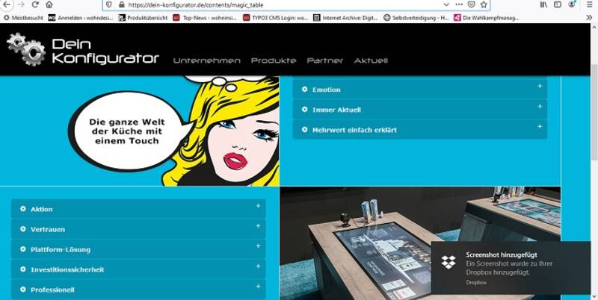Open the Internet Archive bookmark
This screenshot has height=300, width=598.
coord(345,17)
